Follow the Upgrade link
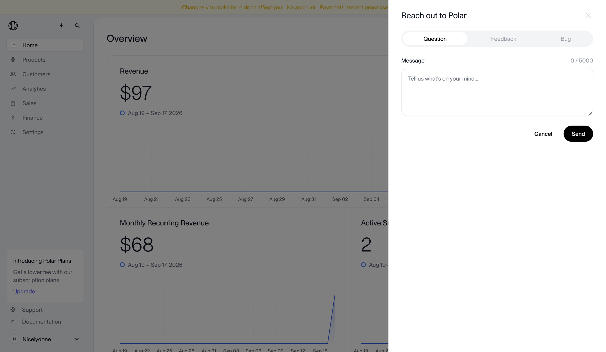This screenshot has width=606, height=352. pos(24,291)
